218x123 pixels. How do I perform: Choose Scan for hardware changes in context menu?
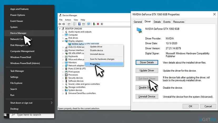point(104,59)
